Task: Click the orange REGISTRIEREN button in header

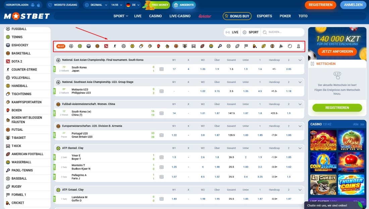Action: tap(320, 5)
